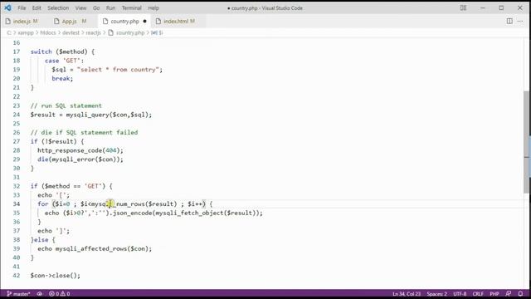Image resolution: width=531 pixels, height=299 pixels.
Task: Click "$i++" in the for loop
Action: click(x=195, y=203)
